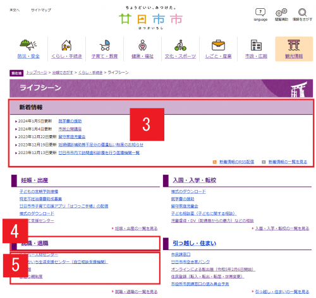This screenshot has width=316, height=298.
Task: Open 防災・安全 helmet icon category
Action: [28, 49]
